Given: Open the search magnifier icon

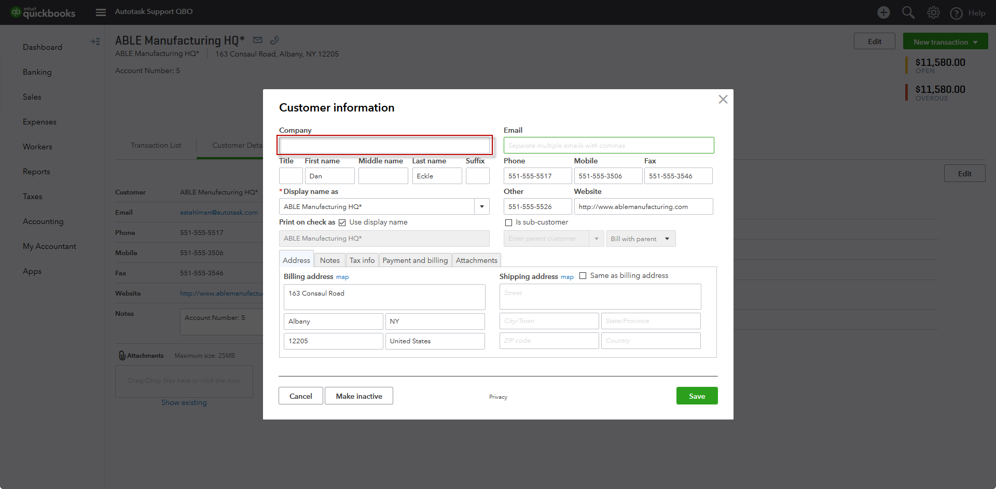Looking at the screenshot, I should tap(908, 12).
